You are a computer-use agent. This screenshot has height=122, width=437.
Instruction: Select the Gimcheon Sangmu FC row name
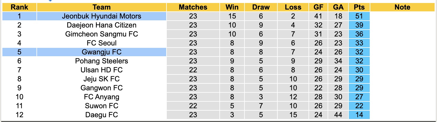point(102,34)
